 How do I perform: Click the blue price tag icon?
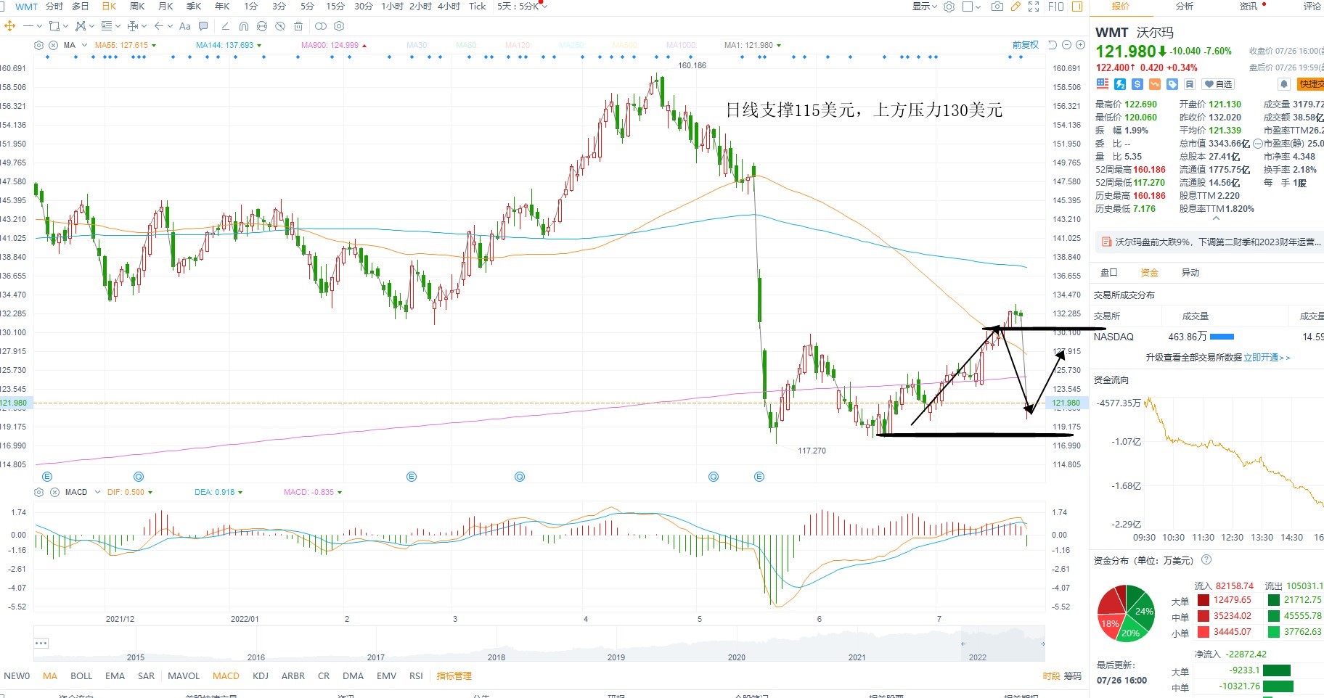(1172, 84)
